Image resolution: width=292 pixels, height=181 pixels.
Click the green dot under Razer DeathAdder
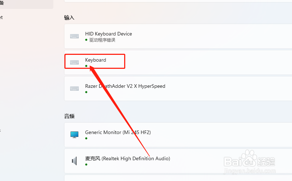pos(86,92)
